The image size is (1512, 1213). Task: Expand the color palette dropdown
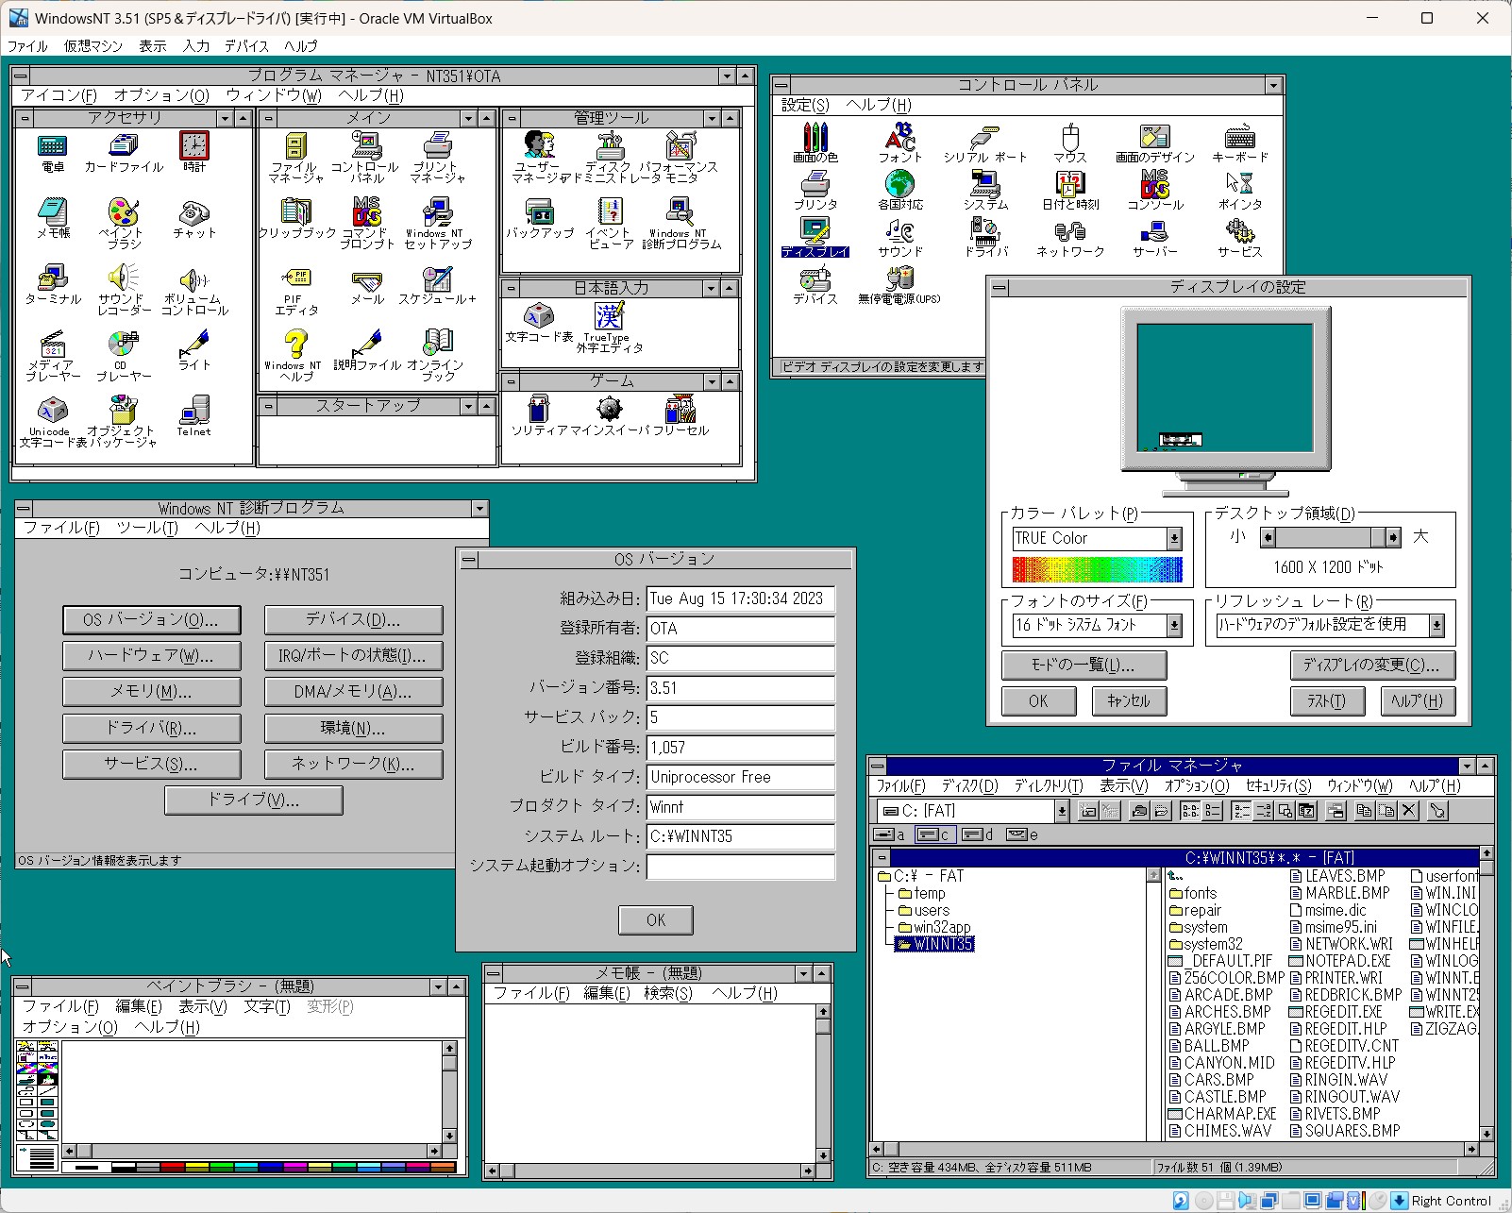[1174, 539]
